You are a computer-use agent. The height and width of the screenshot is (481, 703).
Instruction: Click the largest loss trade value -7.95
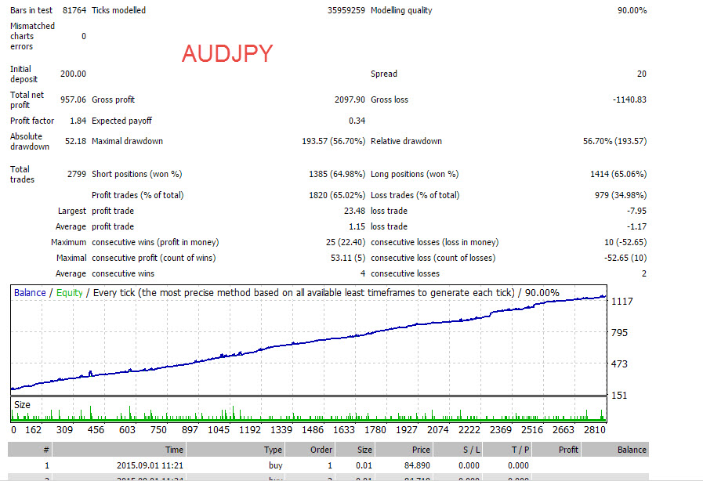click(636, 211)
